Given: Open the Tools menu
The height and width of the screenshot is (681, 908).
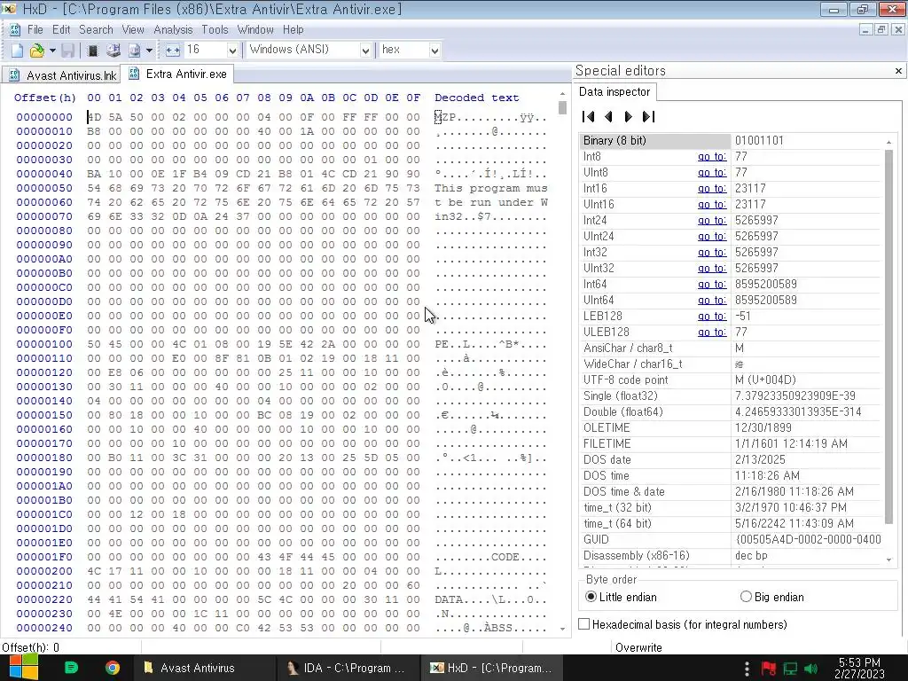Looking at the screenshot, I should 215,29.
